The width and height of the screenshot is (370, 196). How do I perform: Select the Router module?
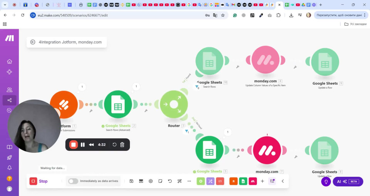[174, 104]
